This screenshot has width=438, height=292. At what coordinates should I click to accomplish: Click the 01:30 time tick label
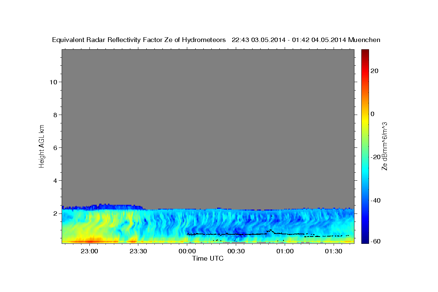pyautogui.click(x=334, y=251)
